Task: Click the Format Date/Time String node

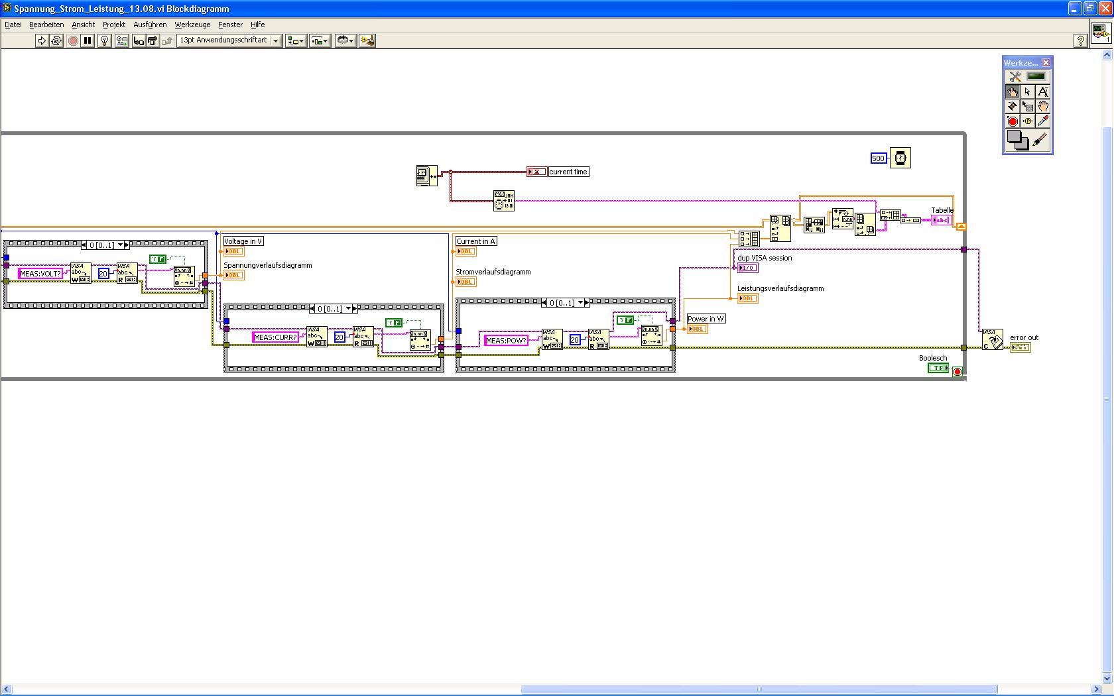Action: coord(504,201)
